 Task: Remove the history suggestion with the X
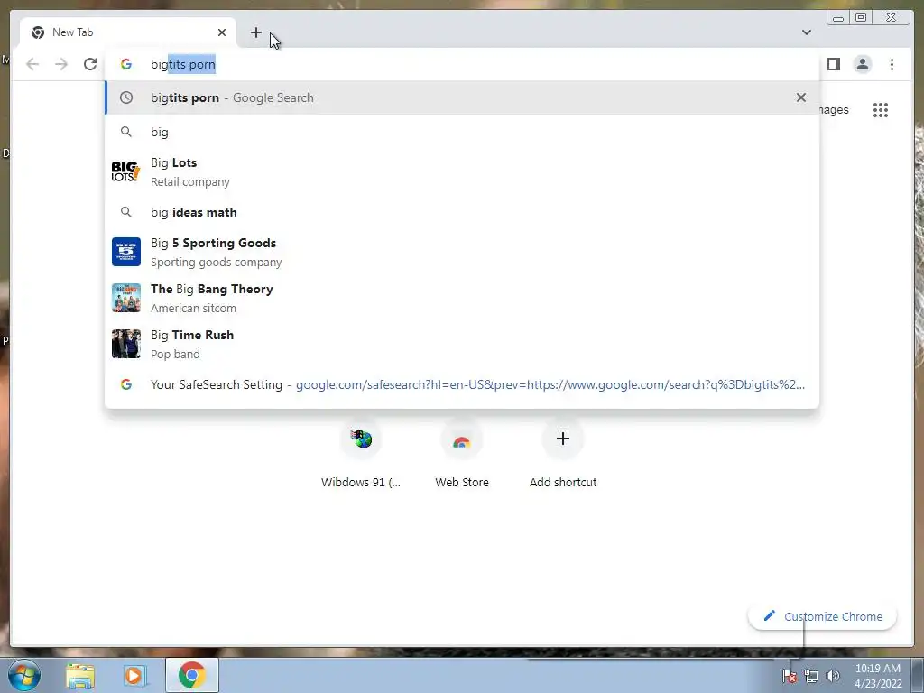pyautogui.click(x=801, y=97)
